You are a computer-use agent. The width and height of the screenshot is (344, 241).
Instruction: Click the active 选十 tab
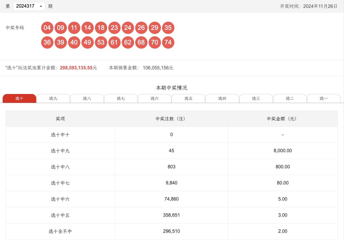[19, 98]
